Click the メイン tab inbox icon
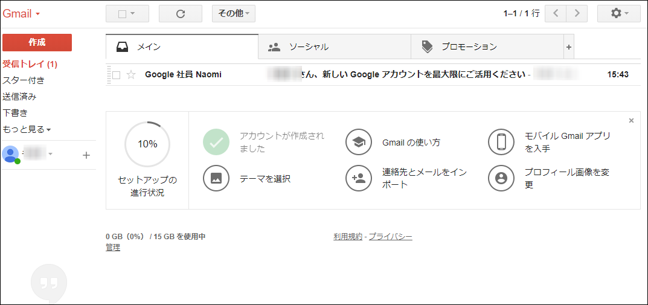Screen dimensions: 648x305 tap(123, 47)
